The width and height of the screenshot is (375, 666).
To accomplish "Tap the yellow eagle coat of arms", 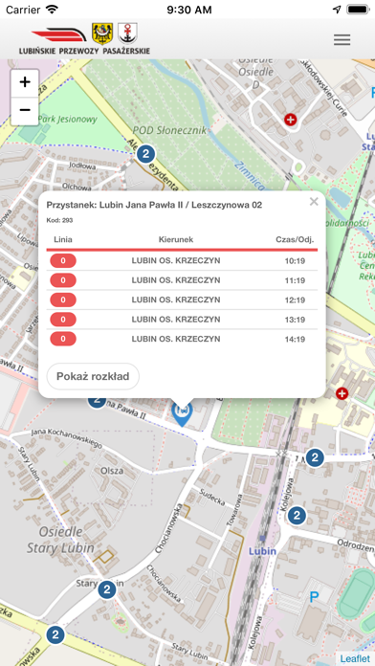I will (x=102, y=33).
